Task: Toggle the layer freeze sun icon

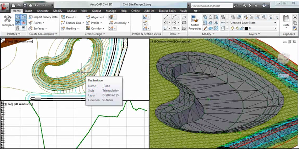Action: click(237, 28)
